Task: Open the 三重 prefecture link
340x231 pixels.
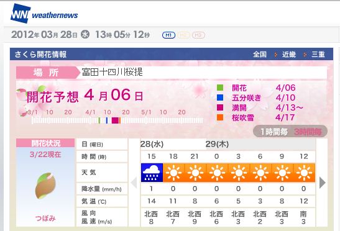Action: [318, 54]
